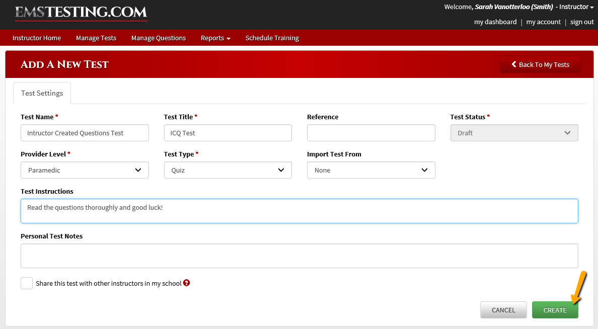Click the 'Reference' field label
The height and width of the screenshot is (329, 598).
(x=323, y=117)
